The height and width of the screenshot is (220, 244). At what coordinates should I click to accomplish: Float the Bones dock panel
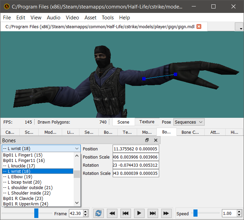[147, 140]
